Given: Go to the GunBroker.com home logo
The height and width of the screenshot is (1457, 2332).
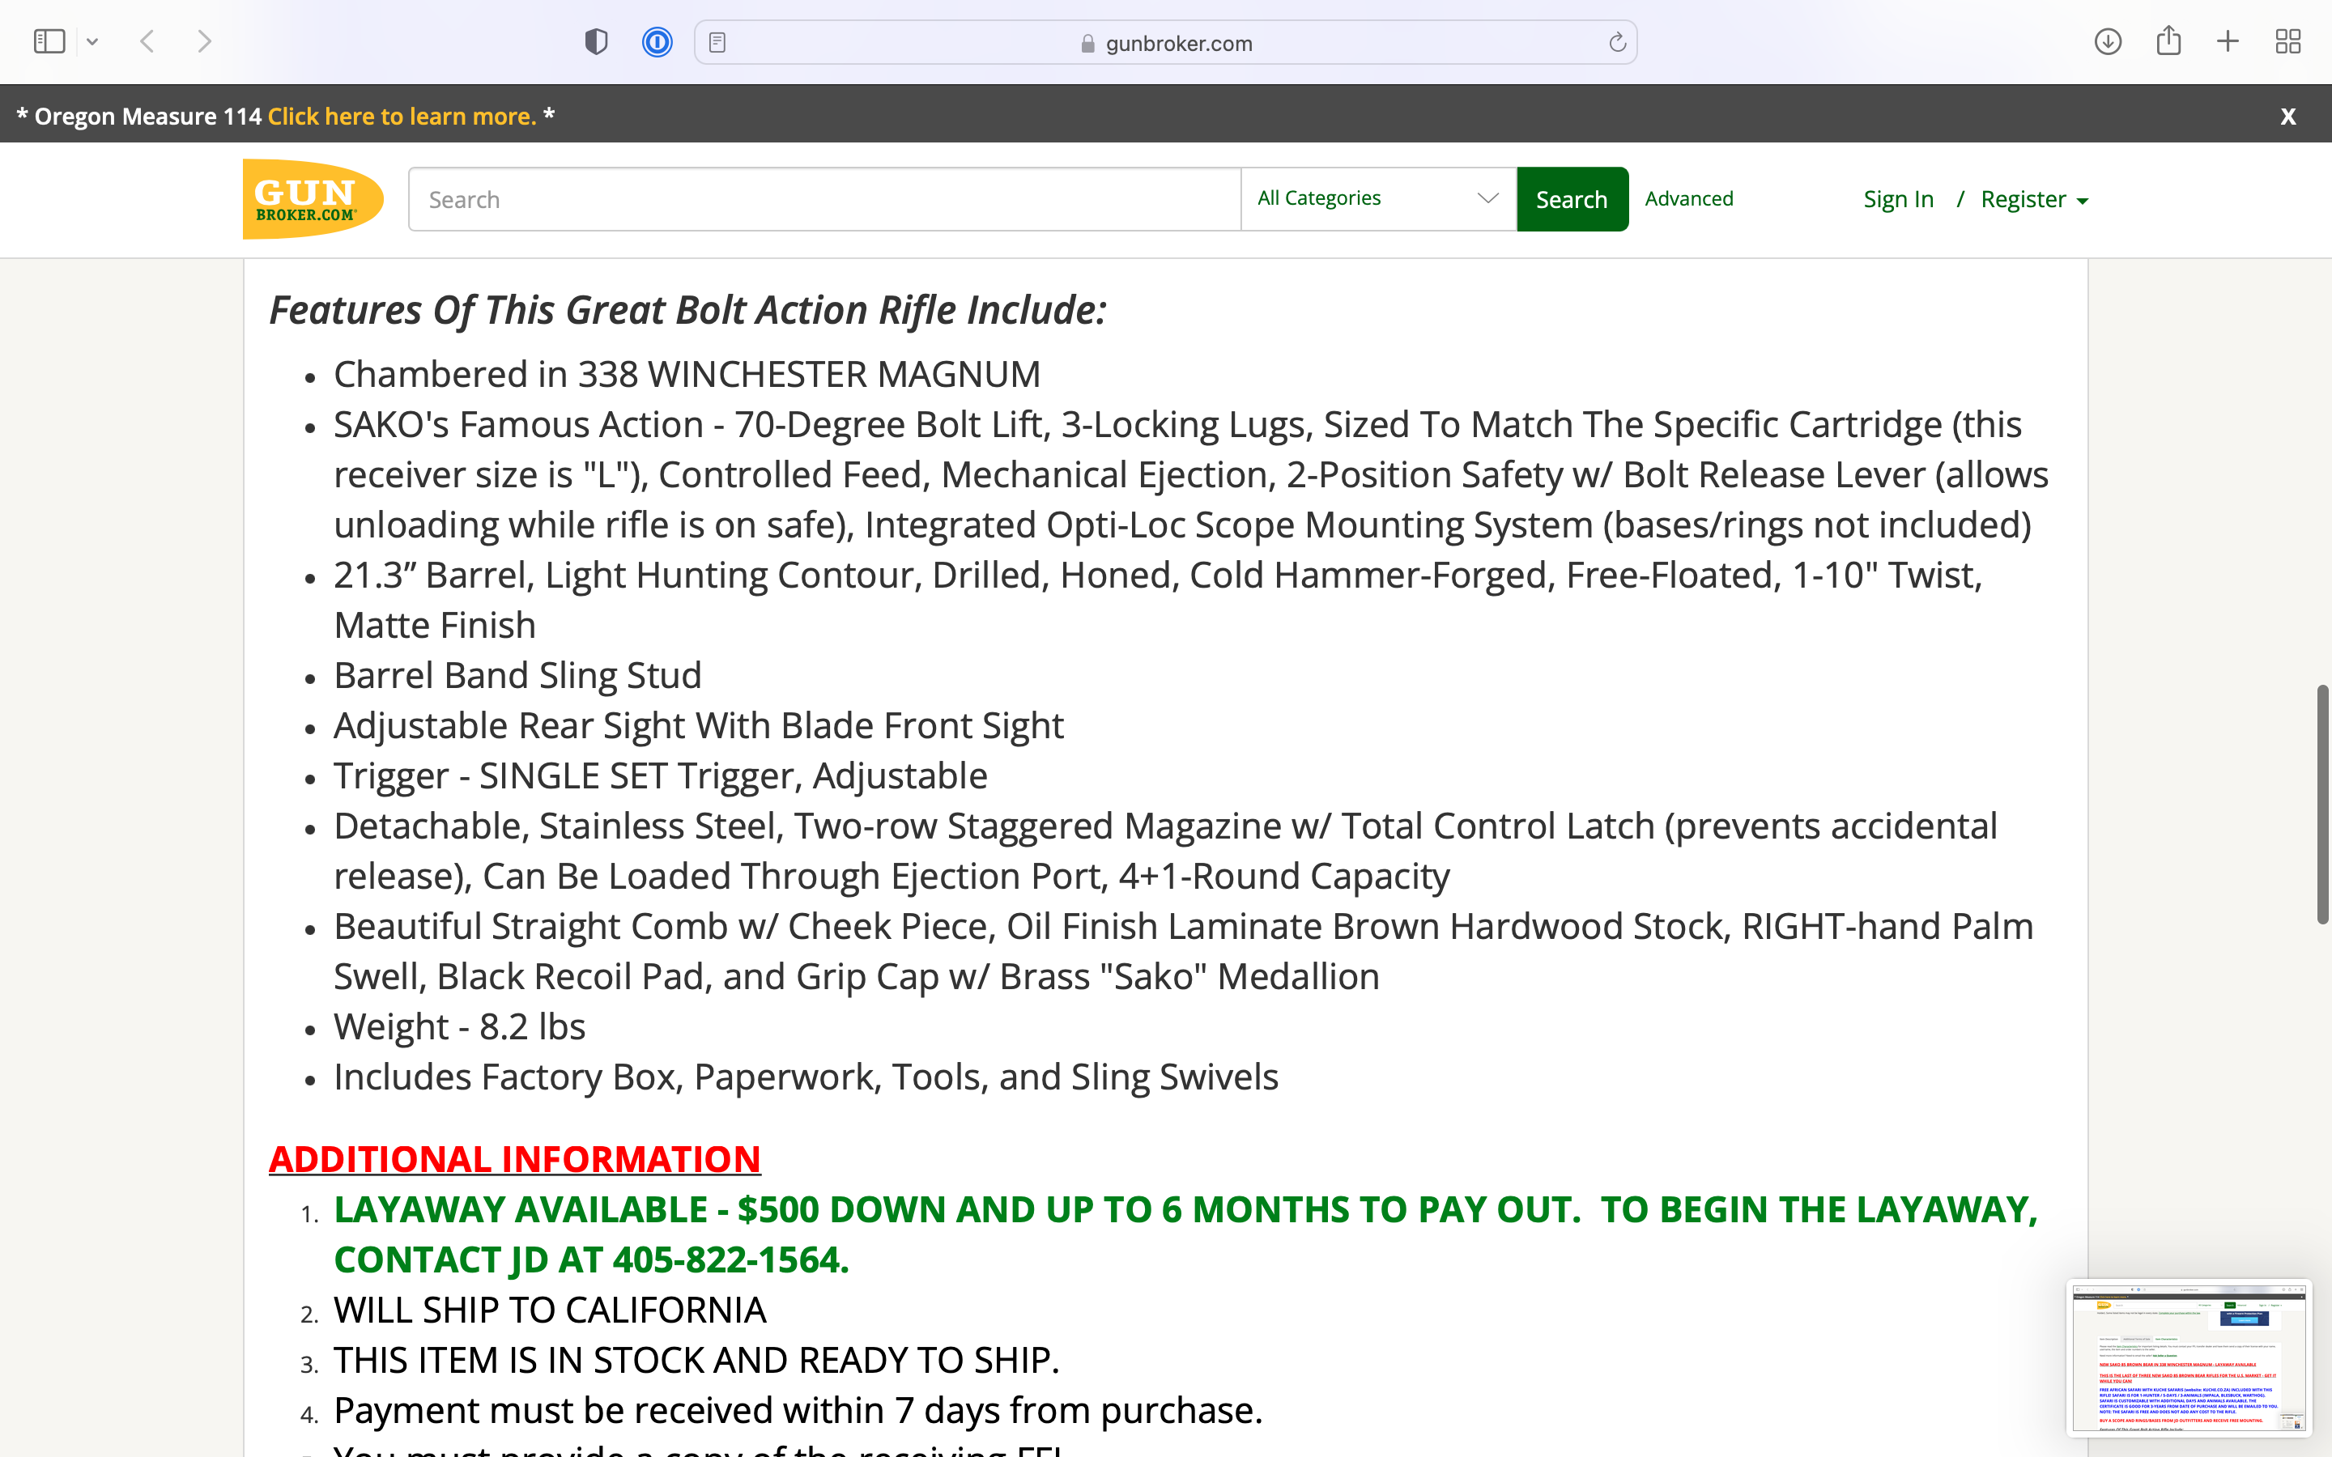Looking at the screenshot, I should click(313, 198).
